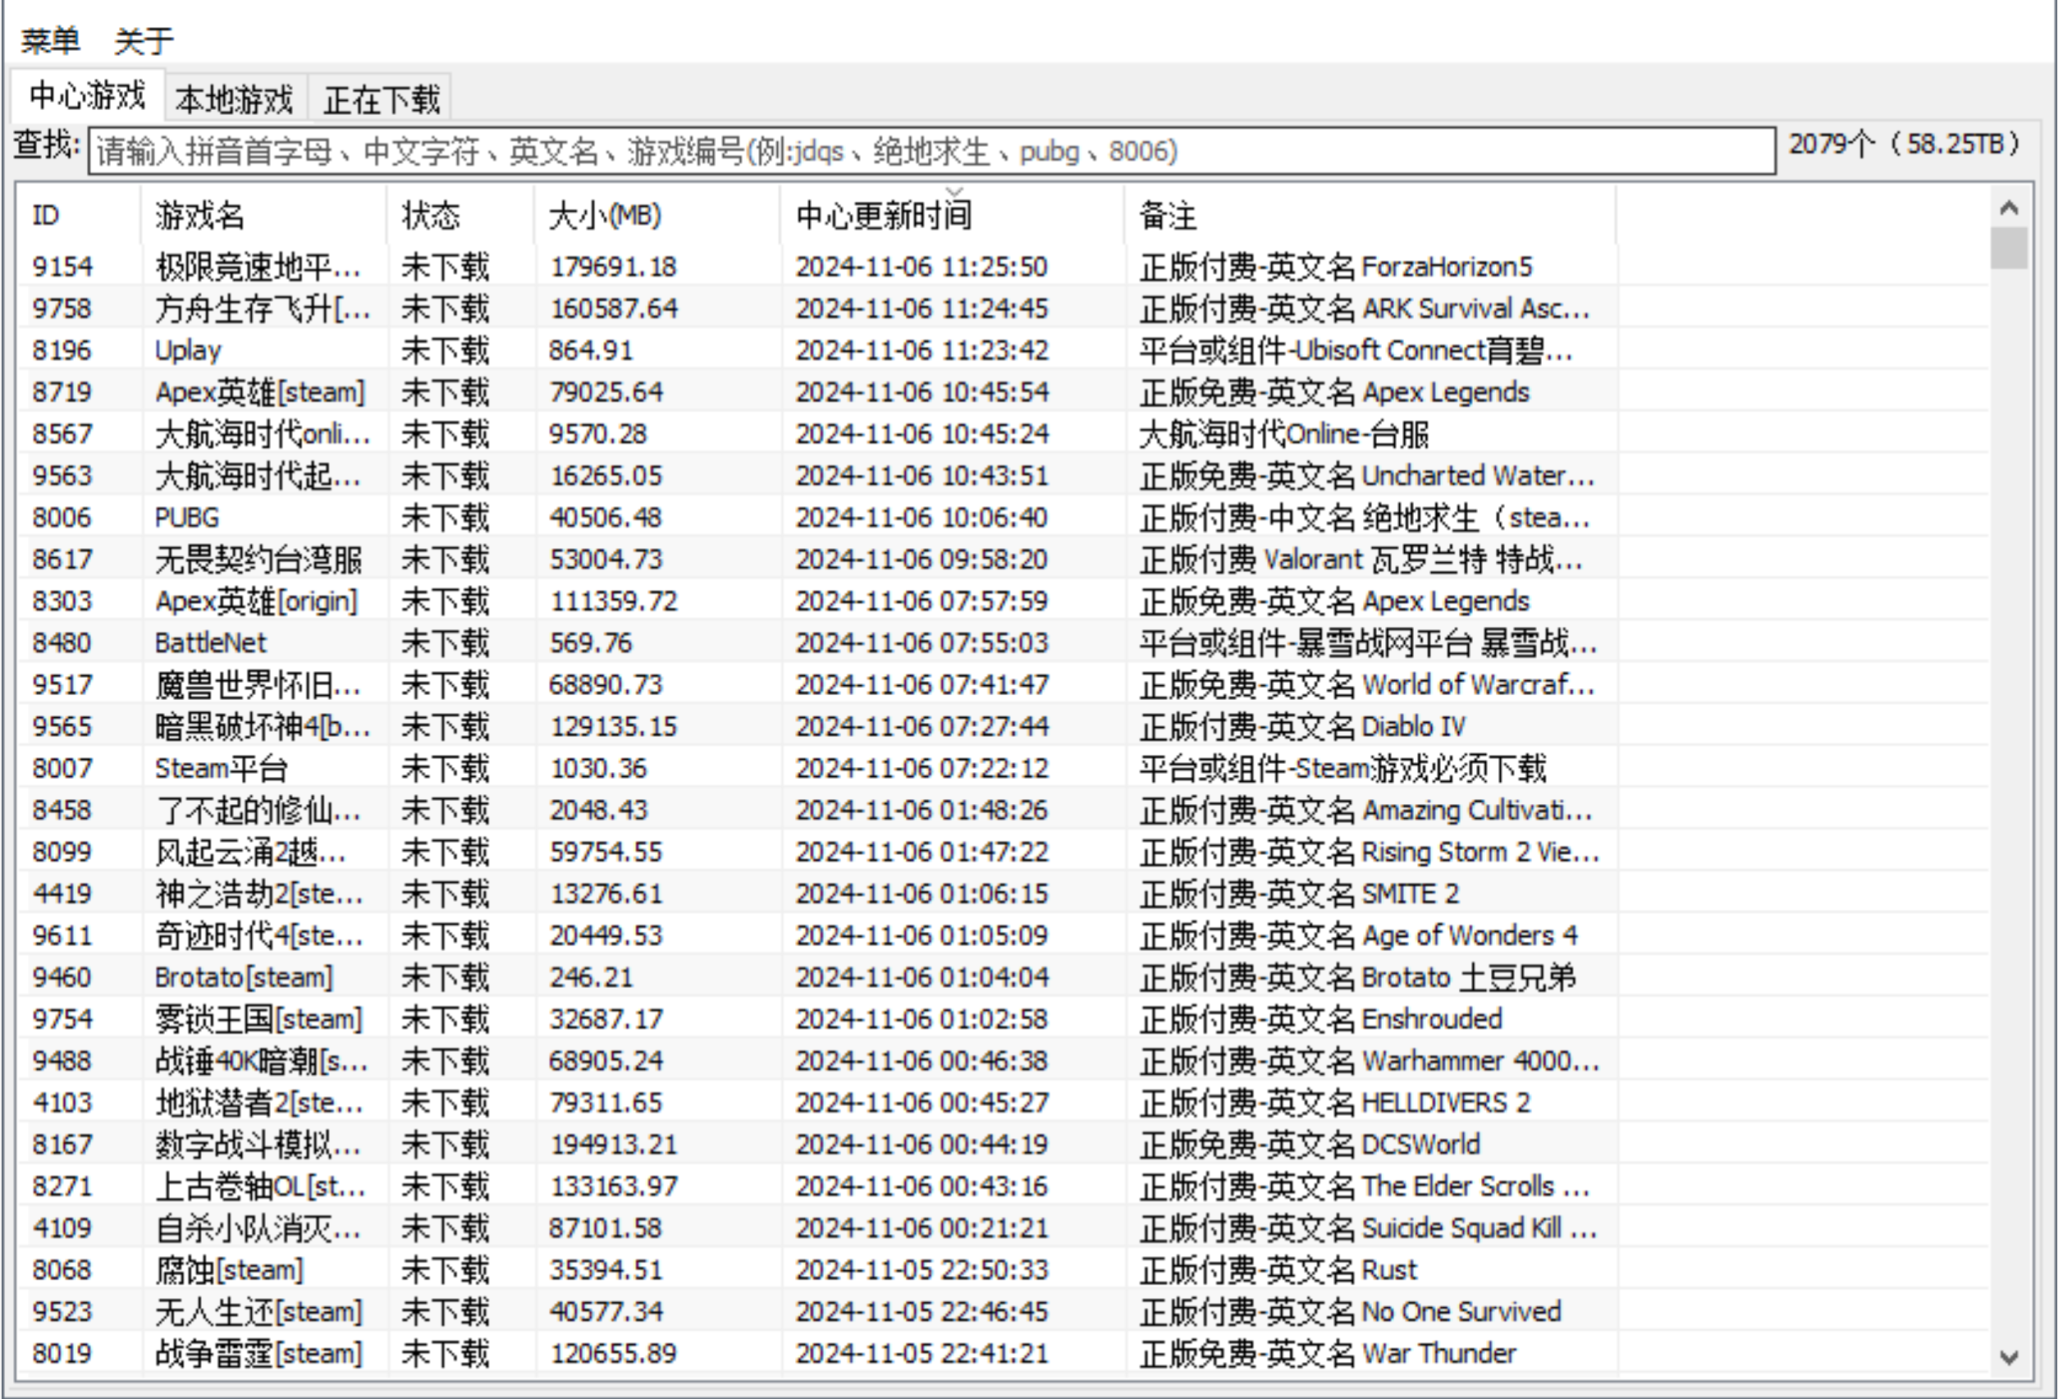Switch to the 本地游戏 tab
This screenshot has height=1399, width=2058.
pyautogui.click(x=234, y=98)
